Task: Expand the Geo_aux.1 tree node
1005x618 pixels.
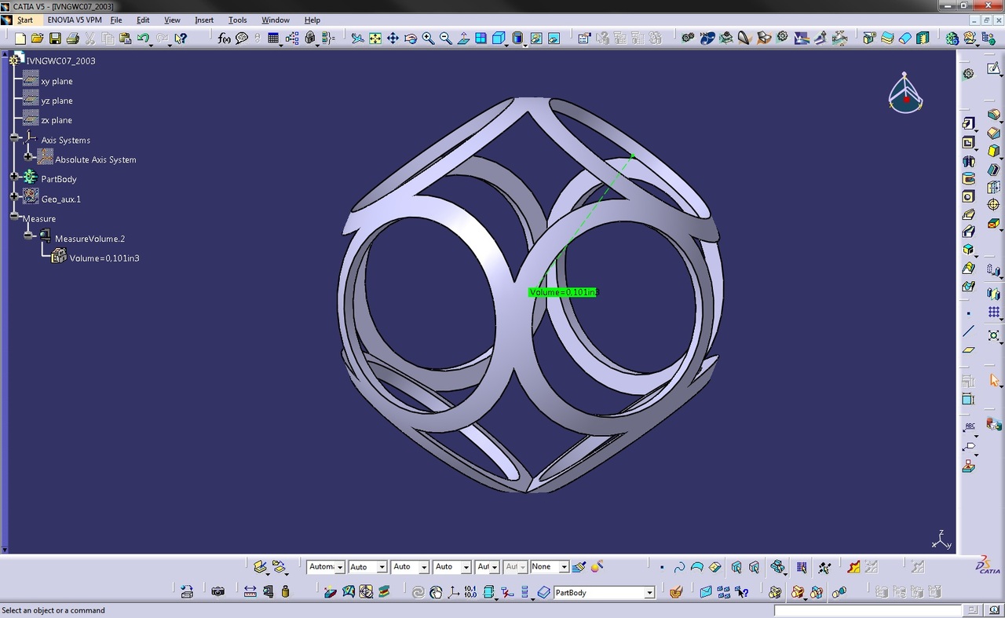Action: point(15,196)
